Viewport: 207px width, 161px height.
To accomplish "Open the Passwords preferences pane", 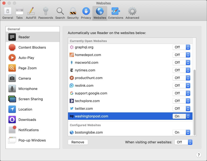I will (x=46, y=13).
